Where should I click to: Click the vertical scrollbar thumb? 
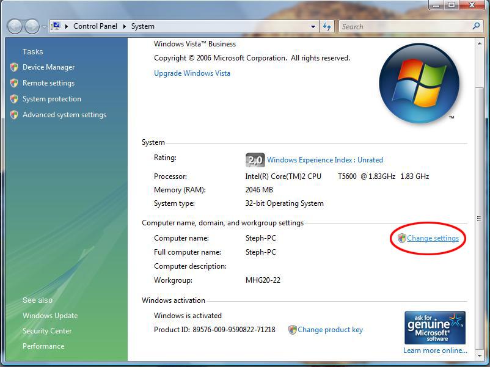pos(479,218)
